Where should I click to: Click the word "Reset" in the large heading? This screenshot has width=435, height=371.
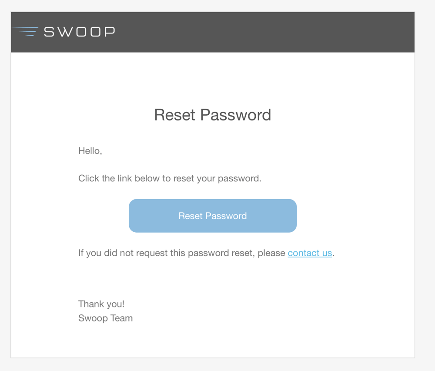[175, 115]
